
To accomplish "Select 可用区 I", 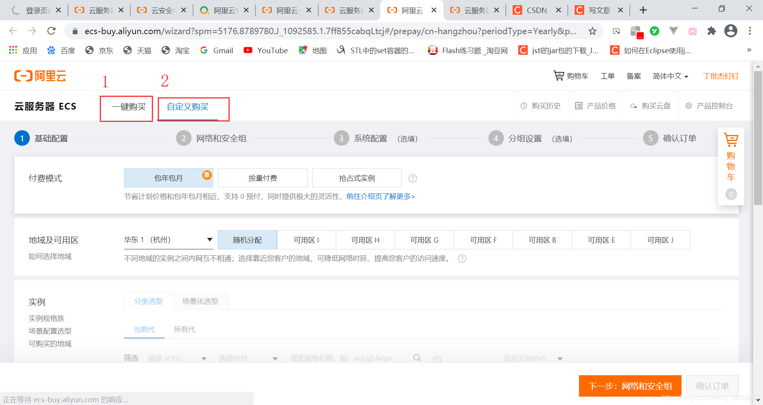I will point(306,240).
